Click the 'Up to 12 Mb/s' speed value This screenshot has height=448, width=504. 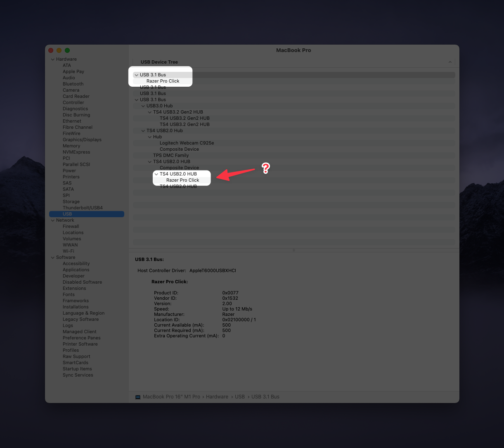pyautogui.click(x=237, y=309)
